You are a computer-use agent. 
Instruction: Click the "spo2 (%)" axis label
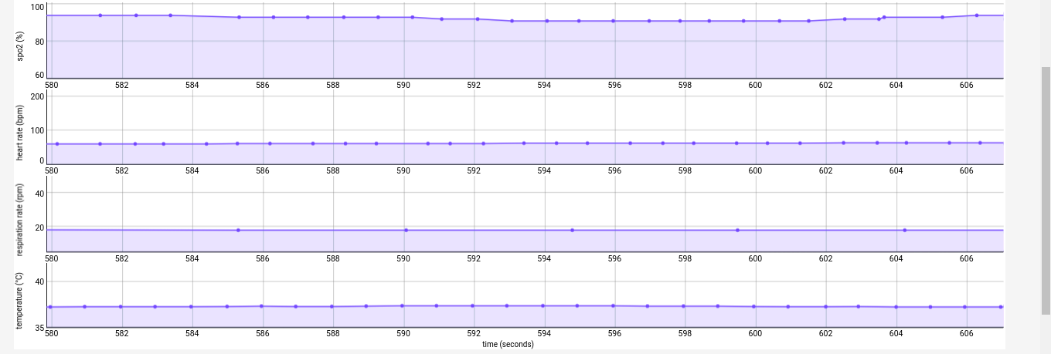click(x=19, y=46)
